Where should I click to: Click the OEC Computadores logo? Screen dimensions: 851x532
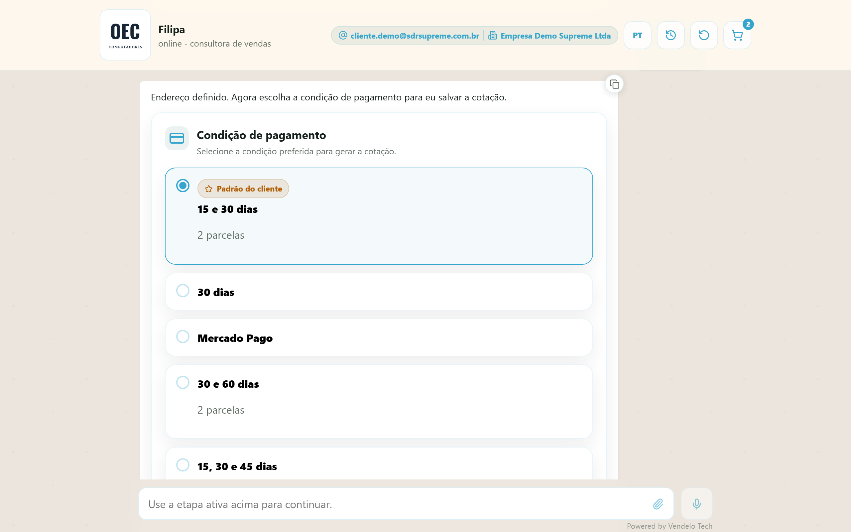pyautogui.click(x=125, y=35)
